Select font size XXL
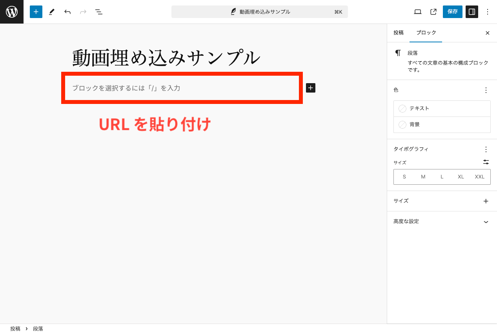 pos(480,177)
